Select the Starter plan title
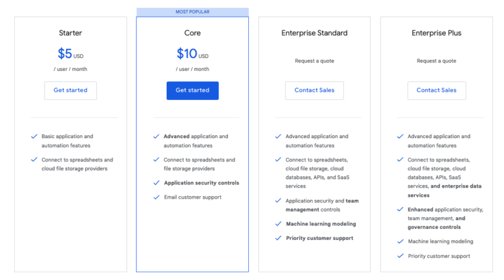The width and height of the screenshot is (504, 280). tap(70, 33)
